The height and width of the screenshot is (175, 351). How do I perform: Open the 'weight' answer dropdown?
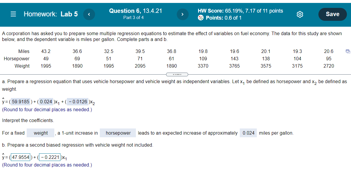click(40, 133)
